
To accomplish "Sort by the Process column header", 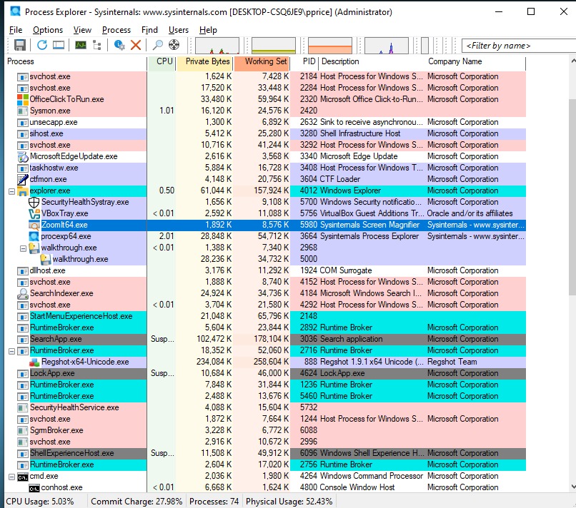I will click(x=76, y=61).
